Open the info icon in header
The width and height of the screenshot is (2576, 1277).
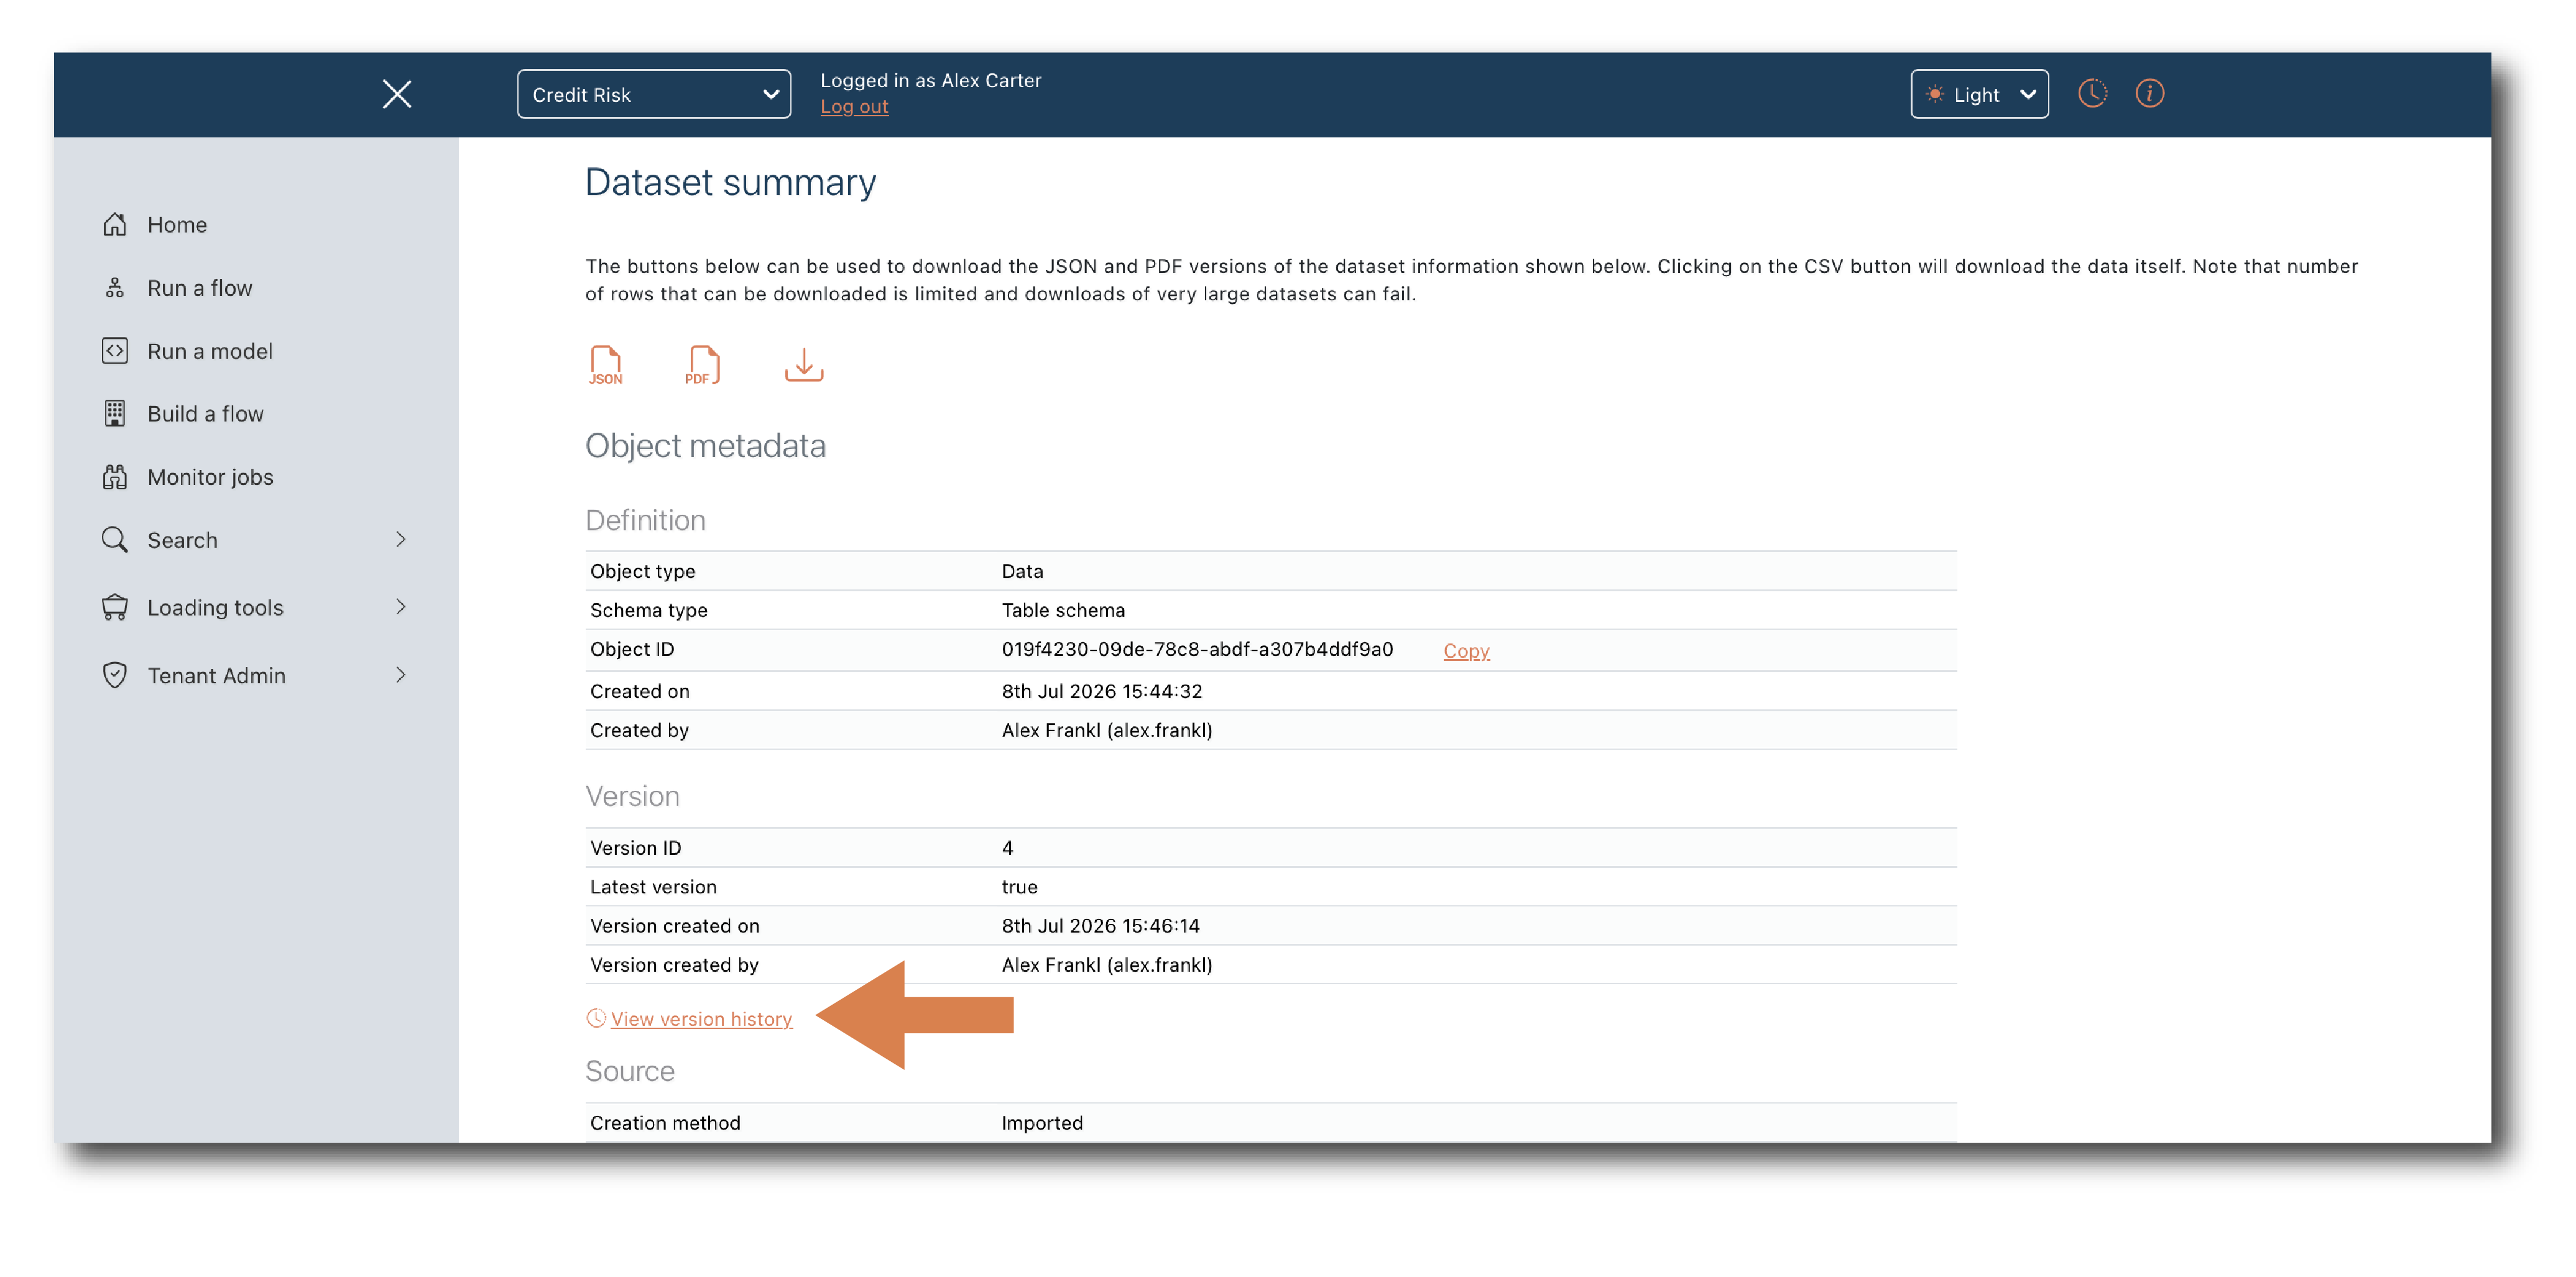[x=2150, y=93]
